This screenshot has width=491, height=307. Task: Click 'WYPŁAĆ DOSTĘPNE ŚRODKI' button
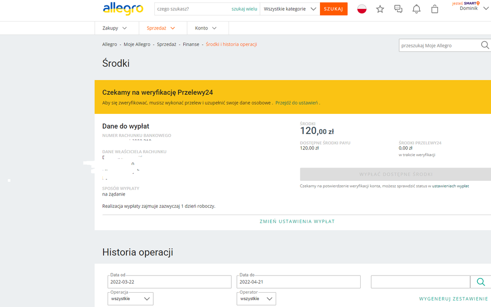396,174
